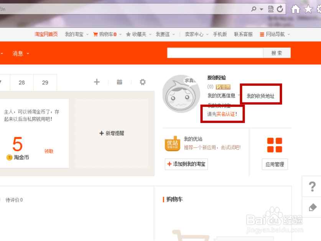Click the 搜索 button

pyautogui.click(x=277, y=53)
